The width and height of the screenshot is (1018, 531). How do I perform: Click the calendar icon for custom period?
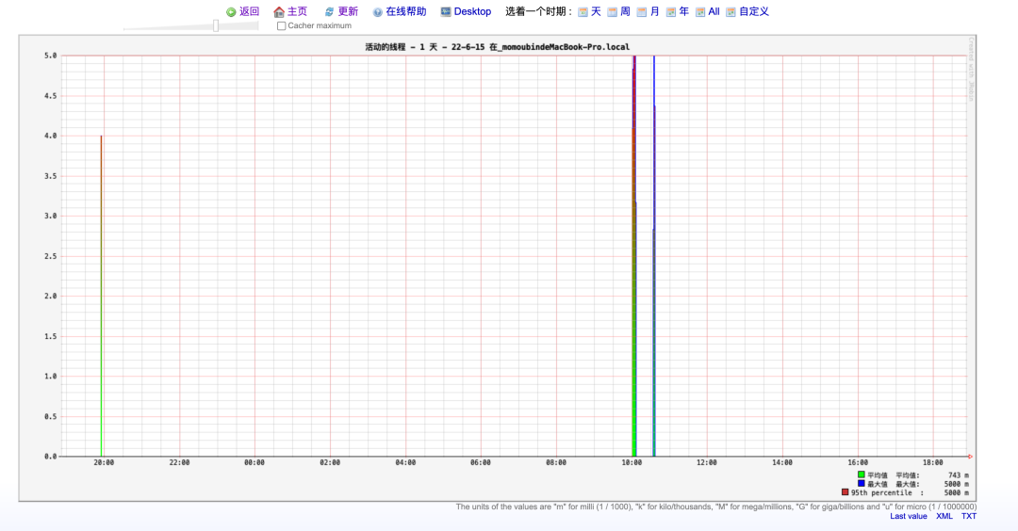[x=731, y=12]
